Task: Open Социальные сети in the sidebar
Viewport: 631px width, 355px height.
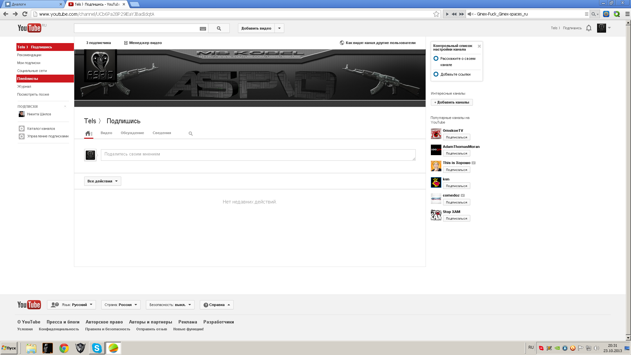Action: [32, 71]
